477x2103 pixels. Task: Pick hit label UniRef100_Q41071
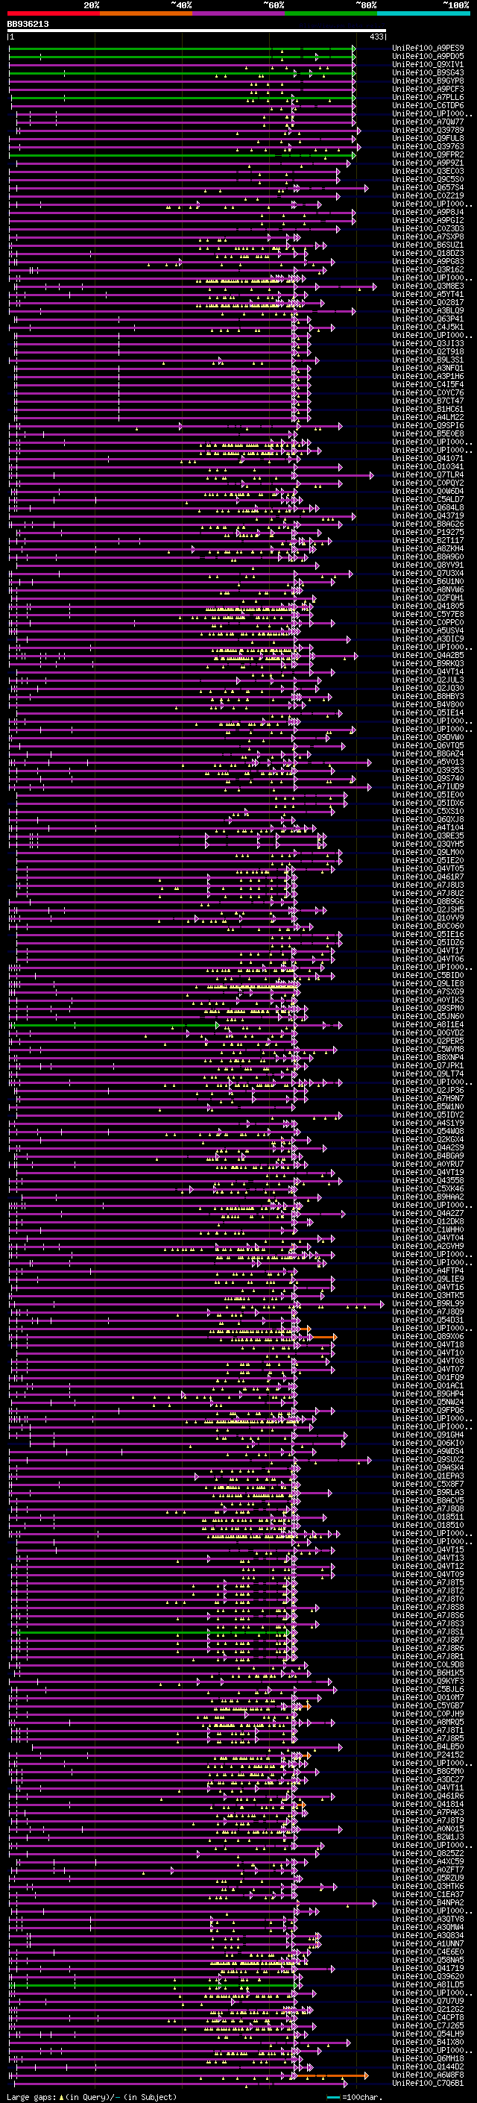click(x=428, y=459)
